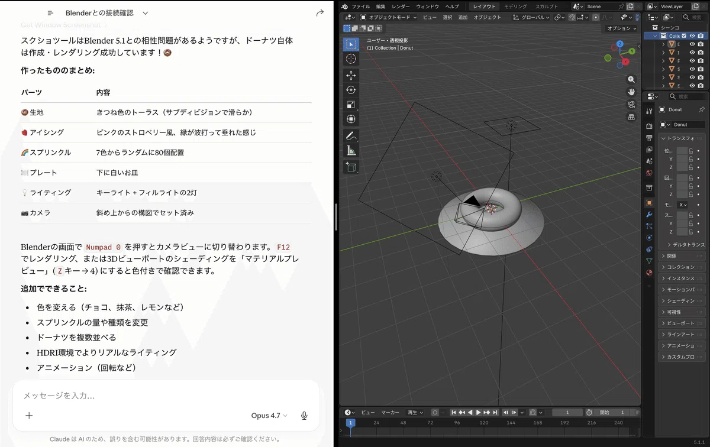
Task: Open the Render properties tab
Action: coord(649,126)
